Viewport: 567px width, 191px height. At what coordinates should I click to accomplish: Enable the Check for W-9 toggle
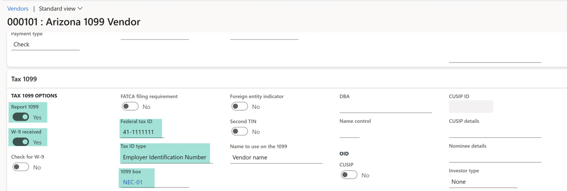tap(21, 167)
